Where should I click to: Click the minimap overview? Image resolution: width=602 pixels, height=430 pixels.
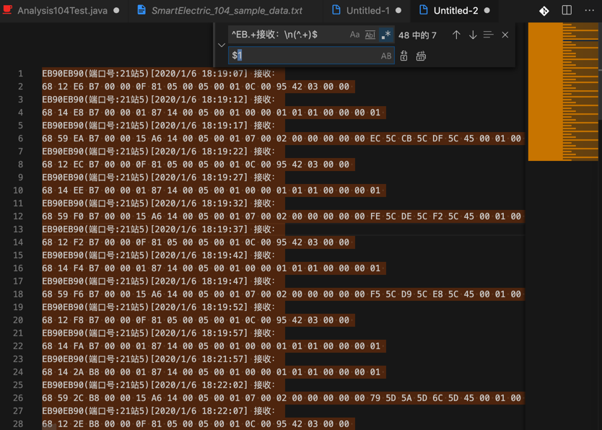pos(563,92)
